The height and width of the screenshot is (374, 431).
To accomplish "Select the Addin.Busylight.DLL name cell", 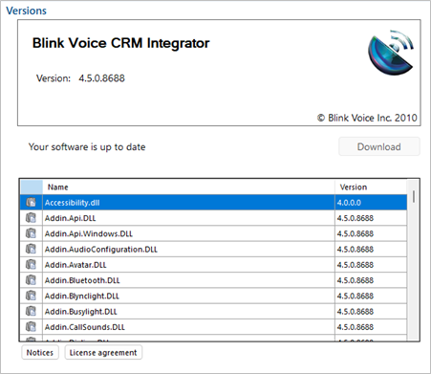I will click(x=188, y=312).
